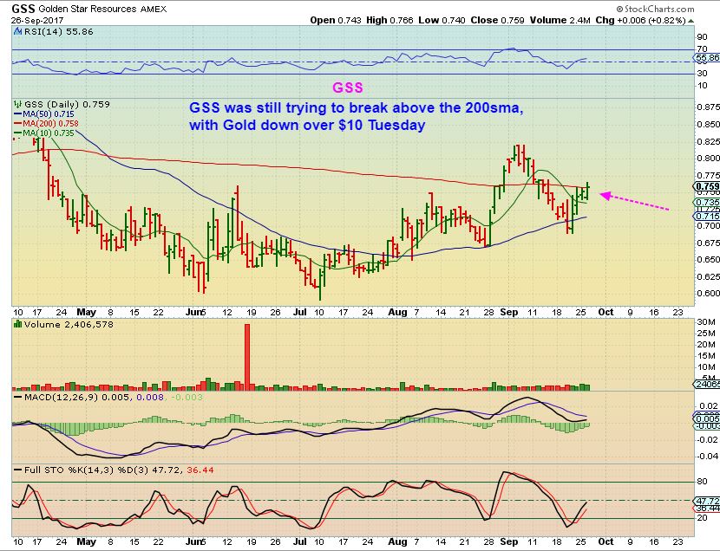This screenshot has height=551, width=720.
Task: Click the 0.875 price axis label
Action: 708,107
